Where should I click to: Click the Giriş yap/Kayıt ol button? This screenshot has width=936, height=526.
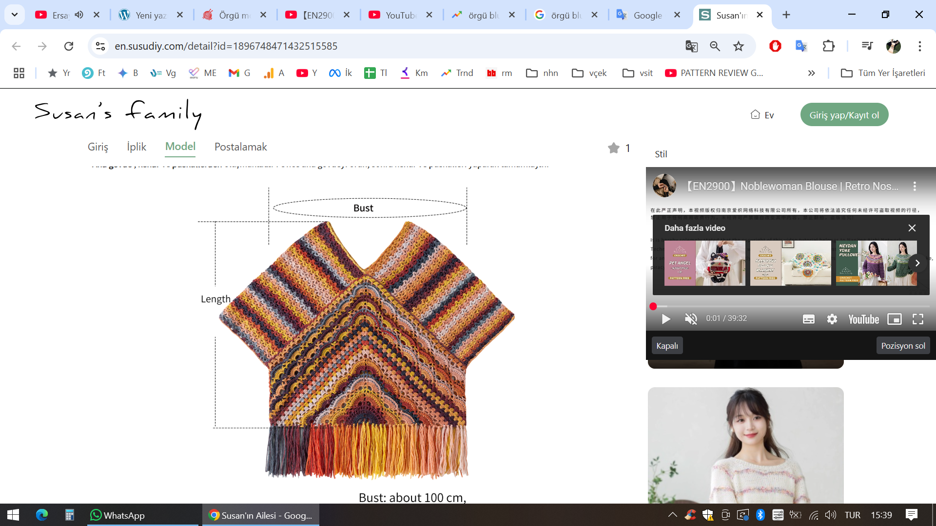click(x=844, y=115)
